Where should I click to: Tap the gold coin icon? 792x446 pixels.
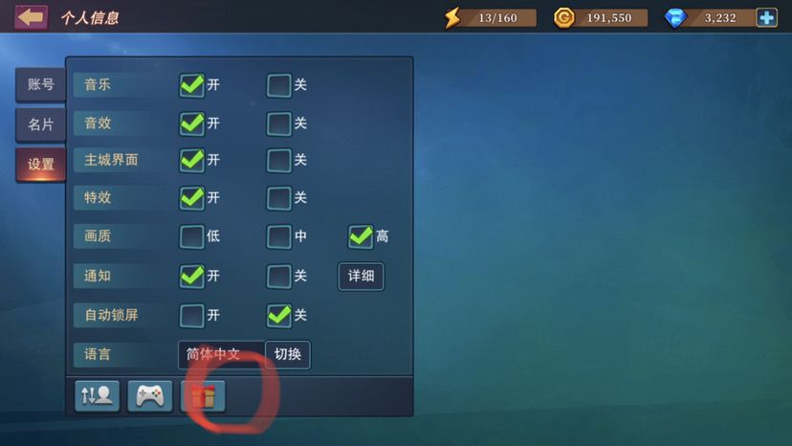tap(563, 18)
